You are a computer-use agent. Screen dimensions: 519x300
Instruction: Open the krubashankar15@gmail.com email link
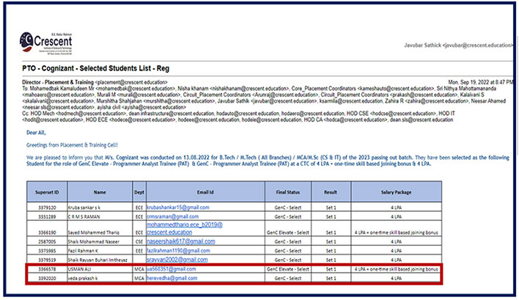(176, 208)
